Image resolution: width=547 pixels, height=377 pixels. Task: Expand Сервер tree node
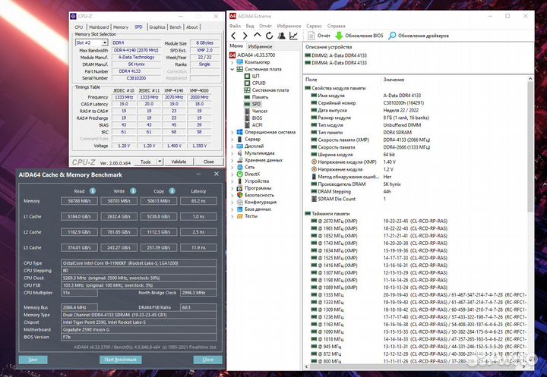click(x=232, y=140)
